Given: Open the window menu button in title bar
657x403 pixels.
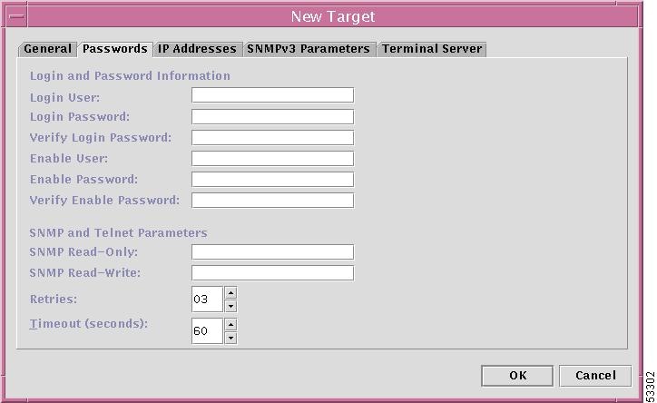Looking at the screenshot, I should 16,16.
